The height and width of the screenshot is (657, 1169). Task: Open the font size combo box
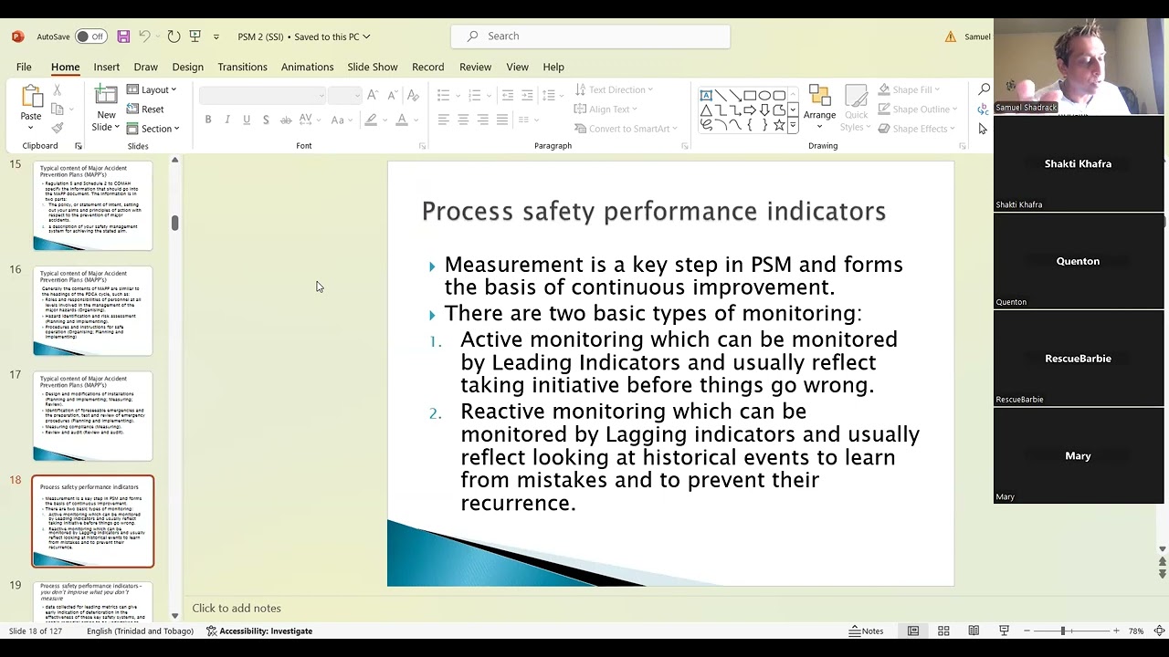coord(345,95)
